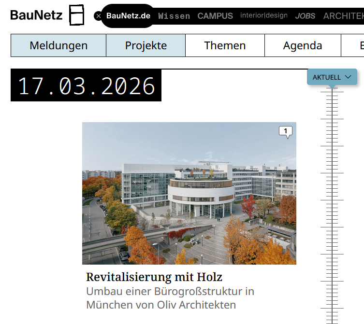Open the Wissen portal link
This screenshot has width=364, height=324.
[x=174, y=16]
